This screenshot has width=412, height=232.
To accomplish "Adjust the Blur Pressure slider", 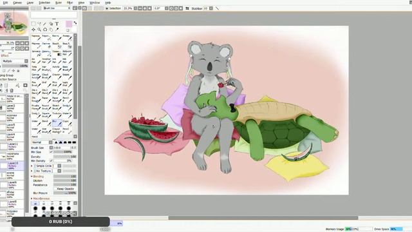I will coord(64,193).
